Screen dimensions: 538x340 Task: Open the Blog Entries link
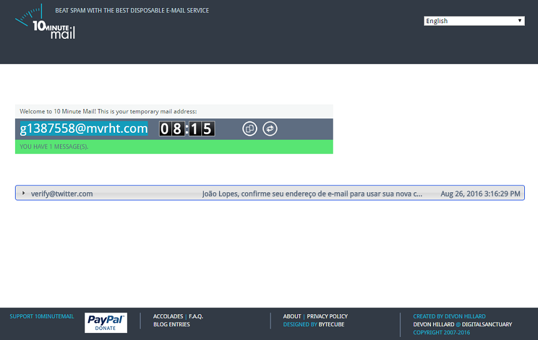[x=171, y=324]
